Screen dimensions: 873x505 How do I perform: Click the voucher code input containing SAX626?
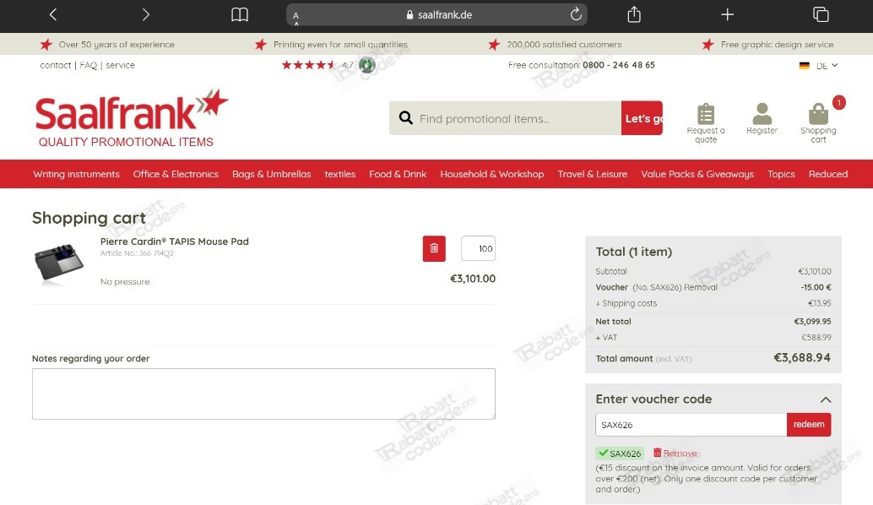click(x=691, y=425)
